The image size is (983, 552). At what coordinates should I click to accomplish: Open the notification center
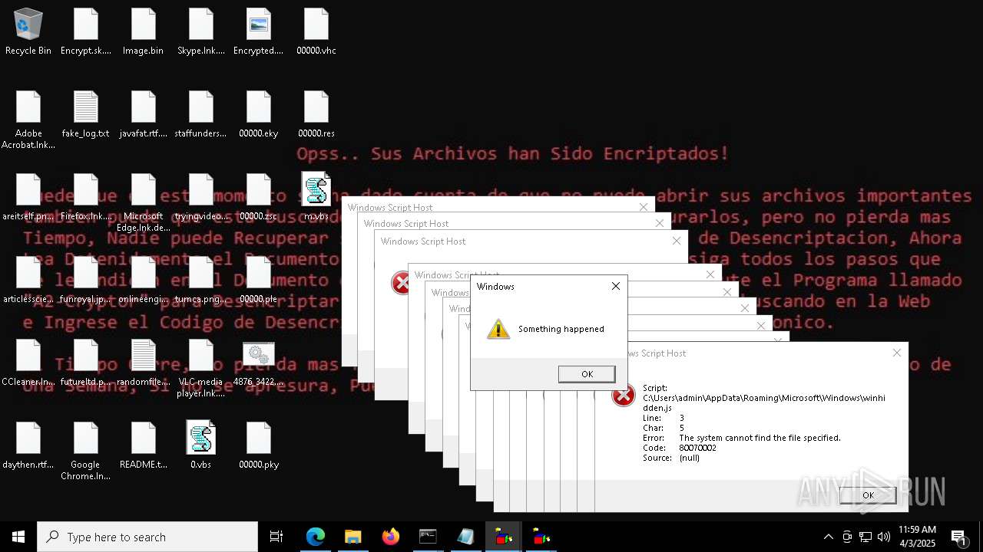(x=959, y=537)
